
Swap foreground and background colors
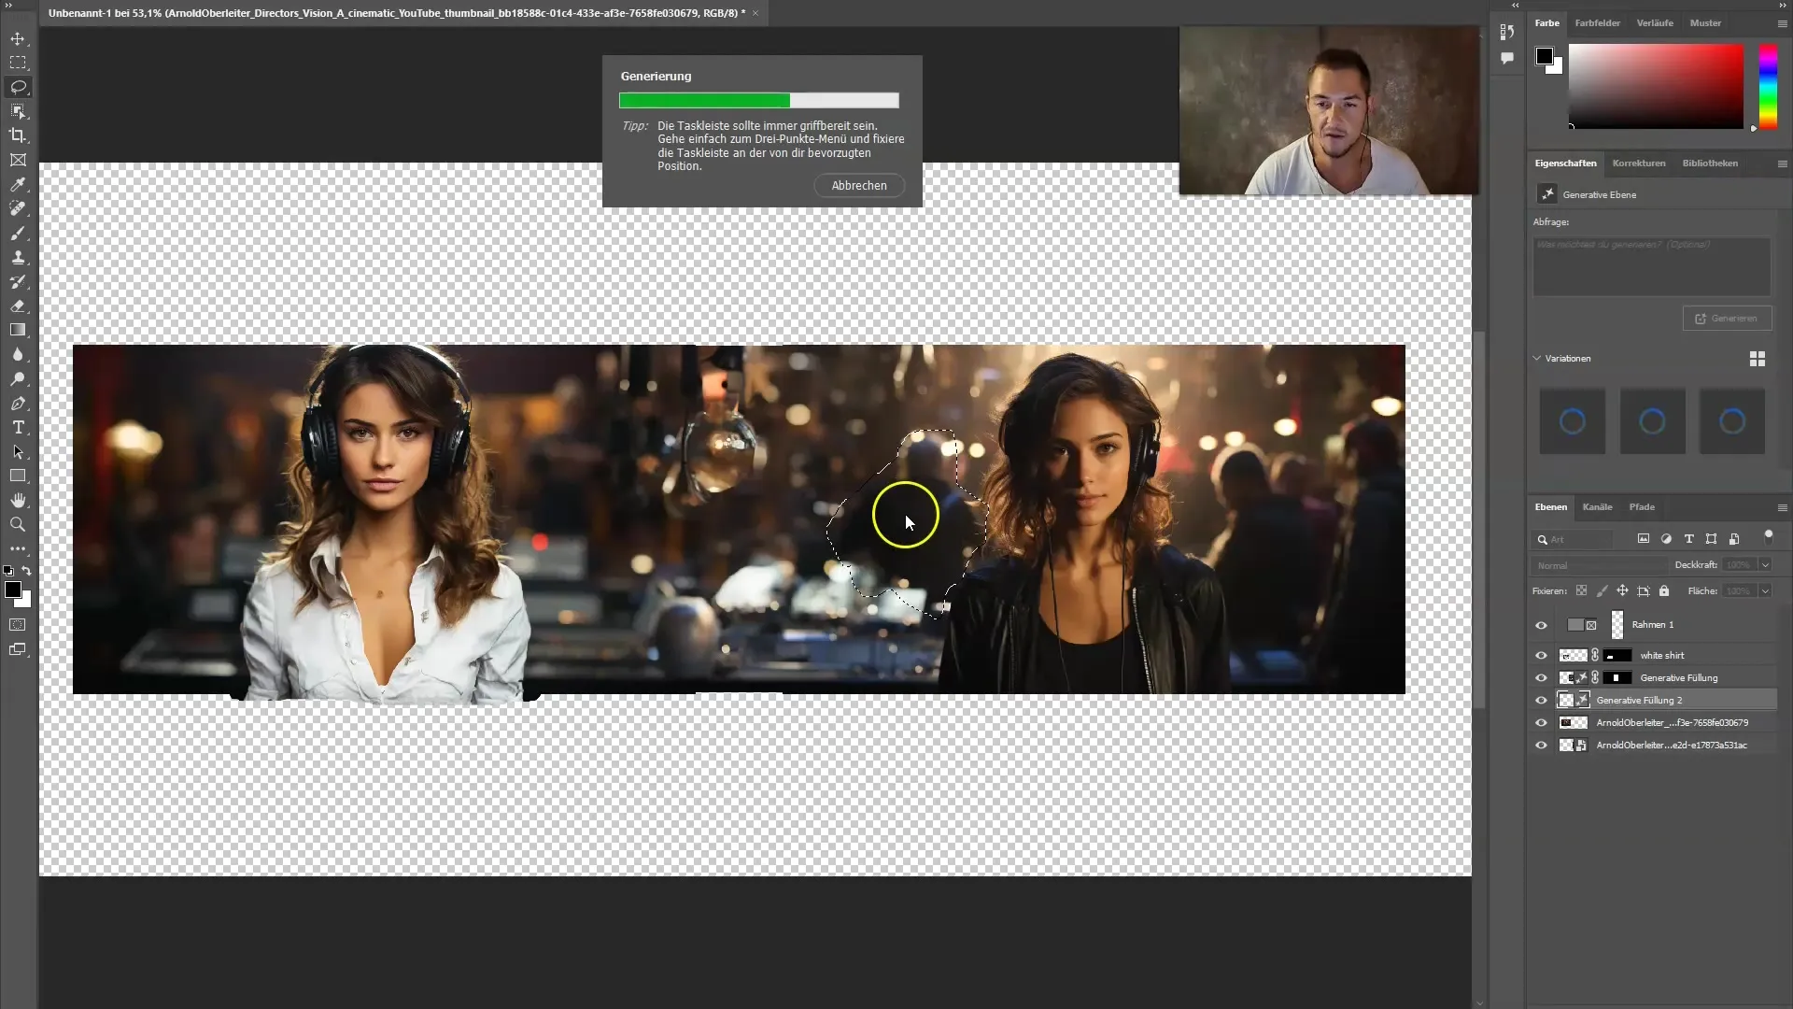pos(27,571)
